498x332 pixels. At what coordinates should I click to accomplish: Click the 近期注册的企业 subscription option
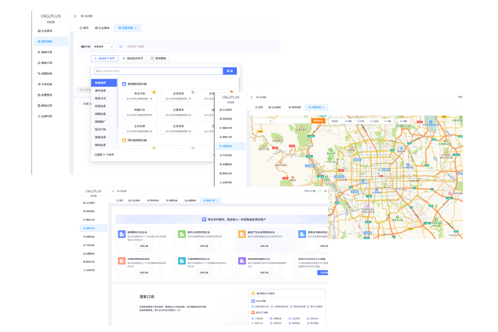260,306
